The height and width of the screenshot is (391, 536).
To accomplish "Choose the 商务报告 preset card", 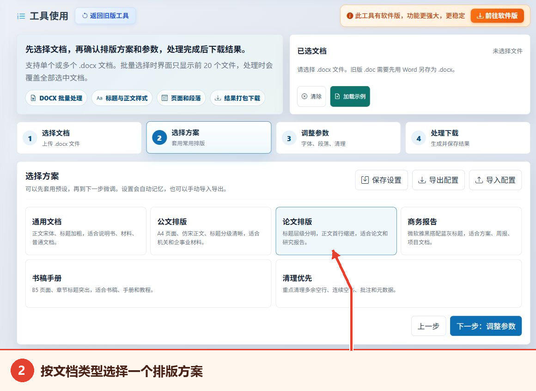I will click(461, 231).
